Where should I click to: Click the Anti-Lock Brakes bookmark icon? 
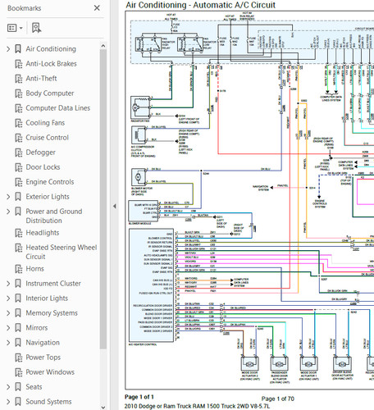[19, 64]
